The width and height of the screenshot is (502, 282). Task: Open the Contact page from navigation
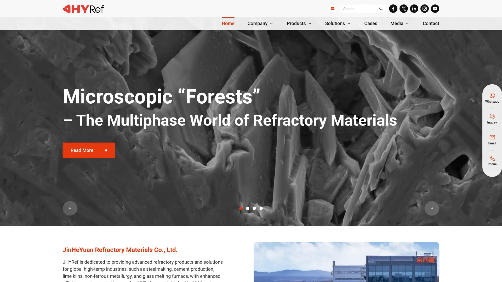click(431, 23)
